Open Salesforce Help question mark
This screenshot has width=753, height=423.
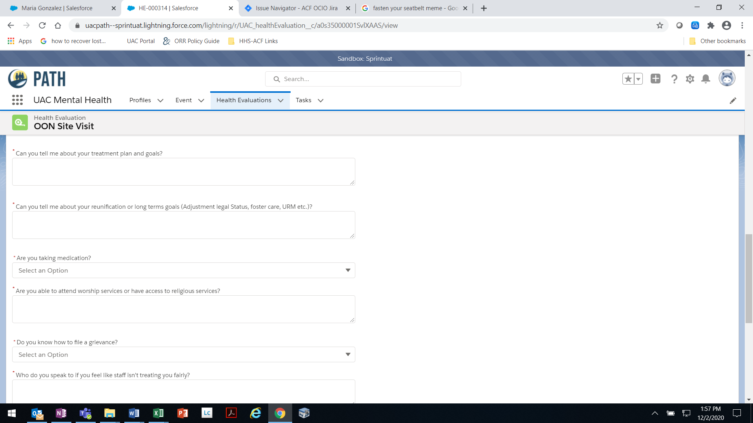(674, 79)
